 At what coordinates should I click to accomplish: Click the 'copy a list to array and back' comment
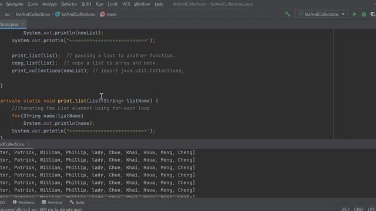(111, 63)
